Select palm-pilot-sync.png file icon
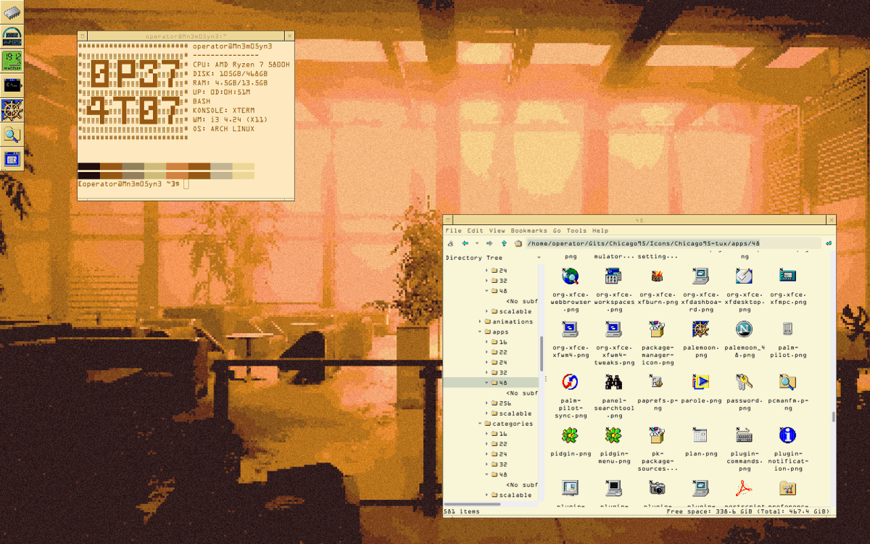This screenshot has width=870, height=544. coord(570,382)
